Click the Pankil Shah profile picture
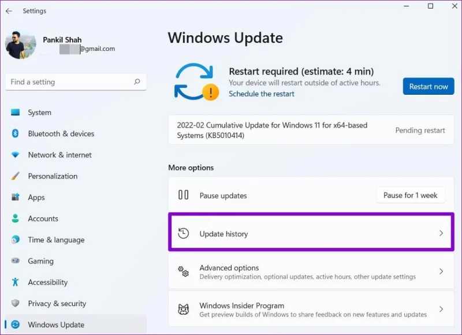The height and width of the screenshot is (335, 462). (20, 44)
